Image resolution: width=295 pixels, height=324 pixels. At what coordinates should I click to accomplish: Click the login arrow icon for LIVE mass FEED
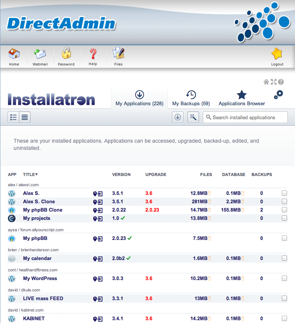pyautogui.click(x=100, y=299)
